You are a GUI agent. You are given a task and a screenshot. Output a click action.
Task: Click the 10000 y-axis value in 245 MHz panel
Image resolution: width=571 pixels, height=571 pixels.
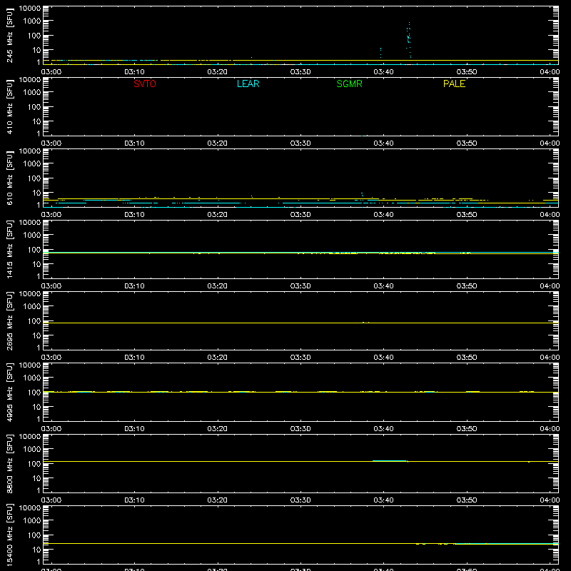pos(30,9)
